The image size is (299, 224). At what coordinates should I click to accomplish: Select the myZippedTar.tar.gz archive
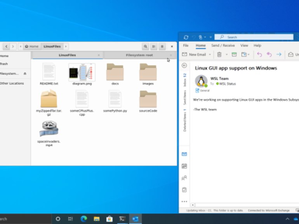click(49, 103)
